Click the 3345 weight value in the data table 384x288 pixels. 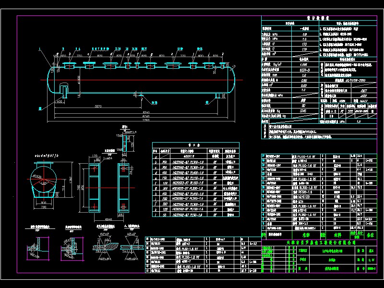tap(304, 110)
